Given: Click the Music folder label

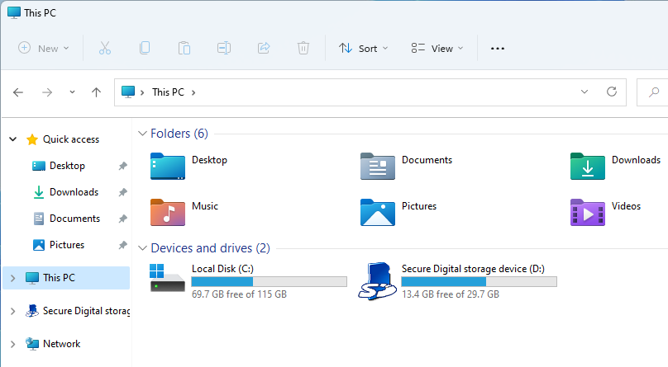Looking at the screenshot, I should coord(205,206).
